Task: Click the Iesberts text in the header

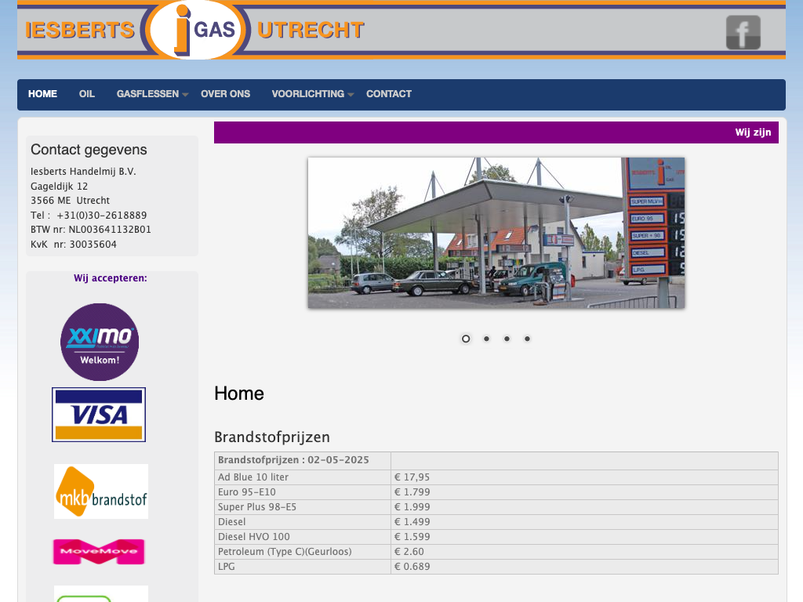Action: pos(80,31)
